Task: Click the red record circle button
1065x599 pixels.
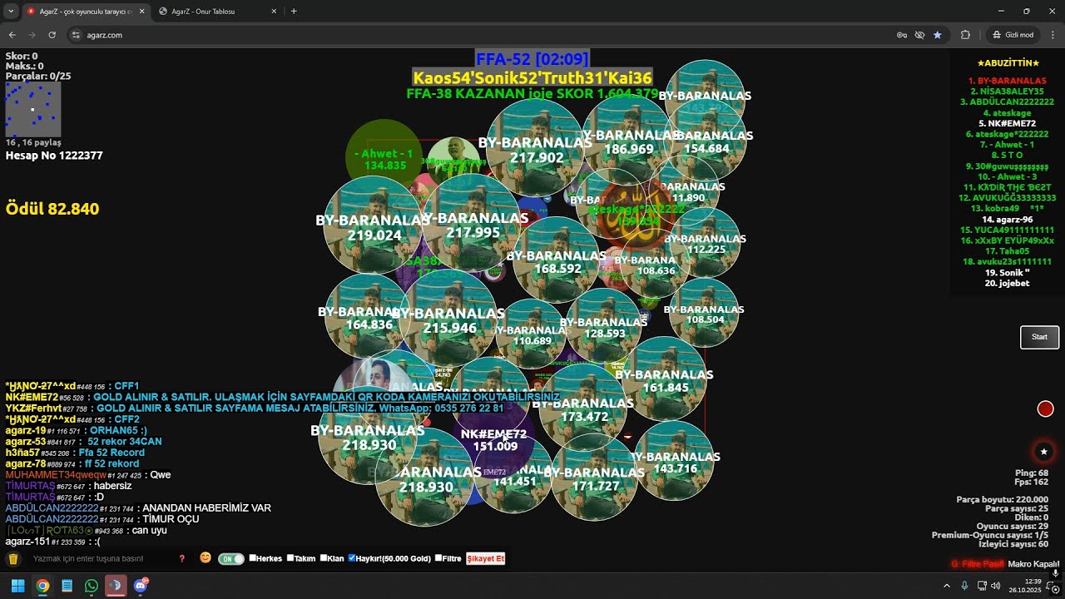Action: [x=1046, y=408]
